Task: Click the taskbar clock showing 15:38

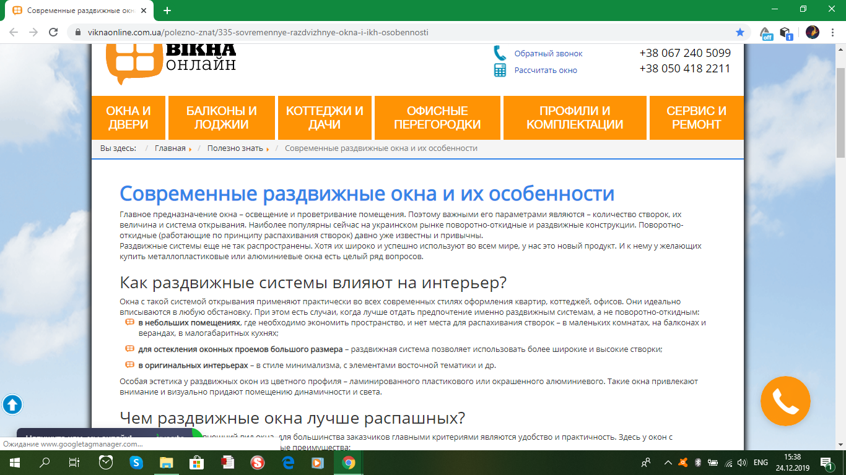Action: [x=792, y=456]
